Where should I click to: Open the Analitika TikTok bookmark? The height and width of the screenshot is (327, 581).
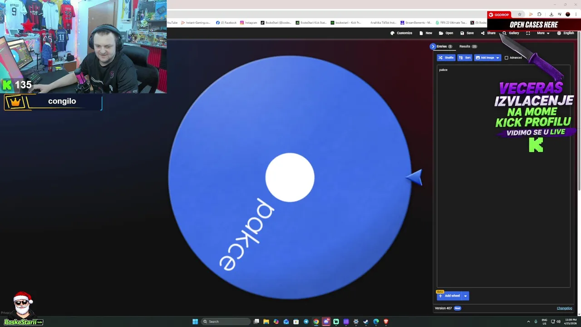click(x=383, y=22)
